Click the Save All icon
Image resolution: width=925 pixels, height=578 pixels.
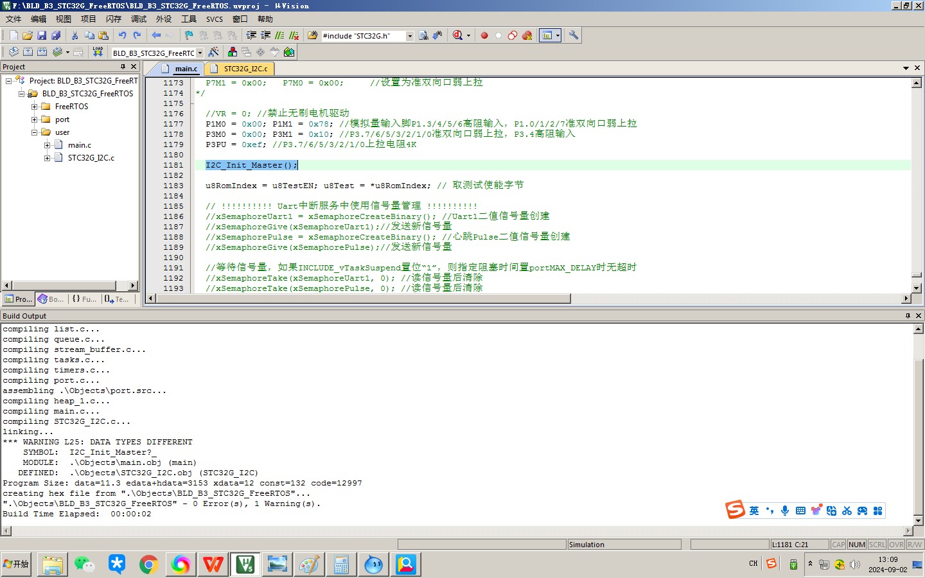click(x=56, y=36)
